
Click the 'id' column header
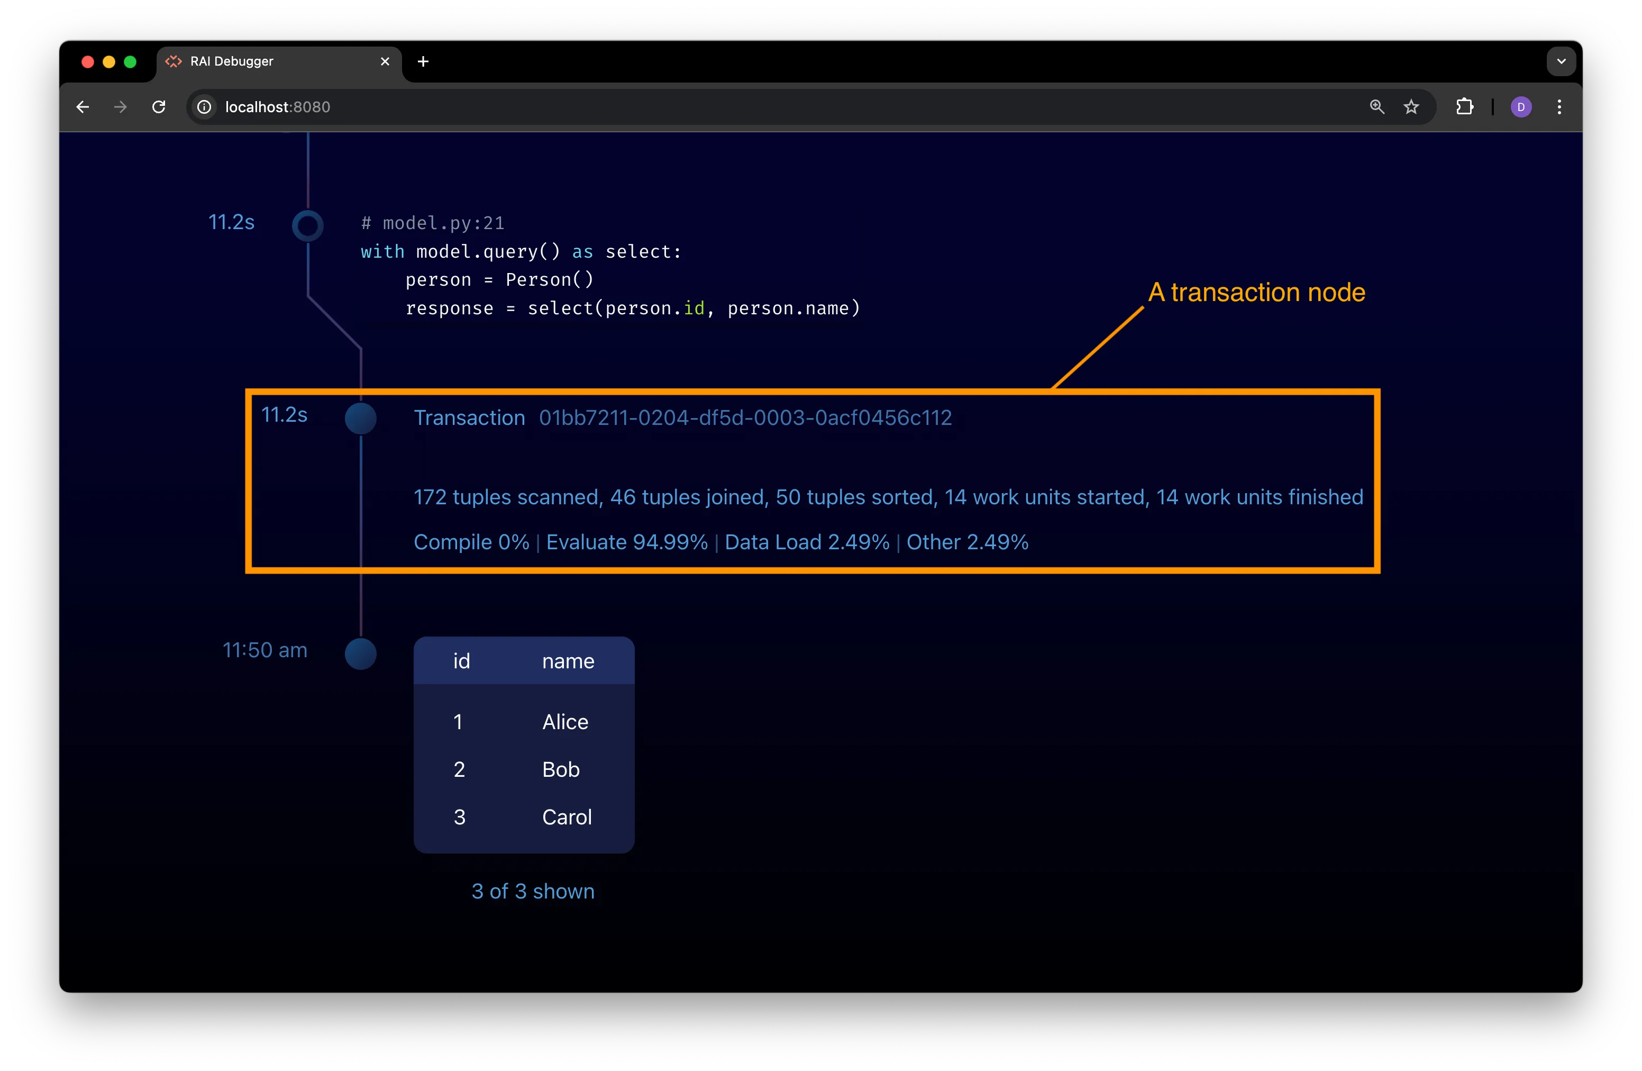click(x=462, y=661)
